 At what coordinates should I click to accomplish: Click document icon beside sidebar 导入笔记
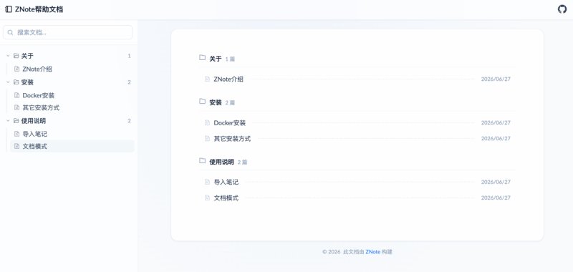click(x=16, y=134)
